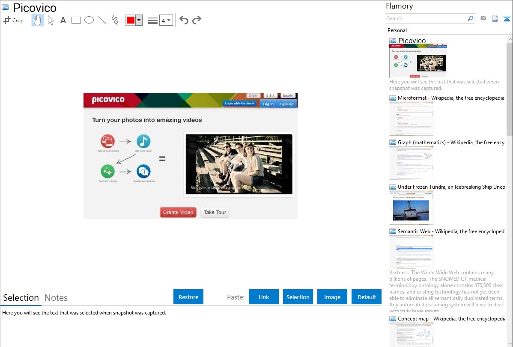Click the Default paste button
Viewport: 513px width, 347px height.
point(367,297)
